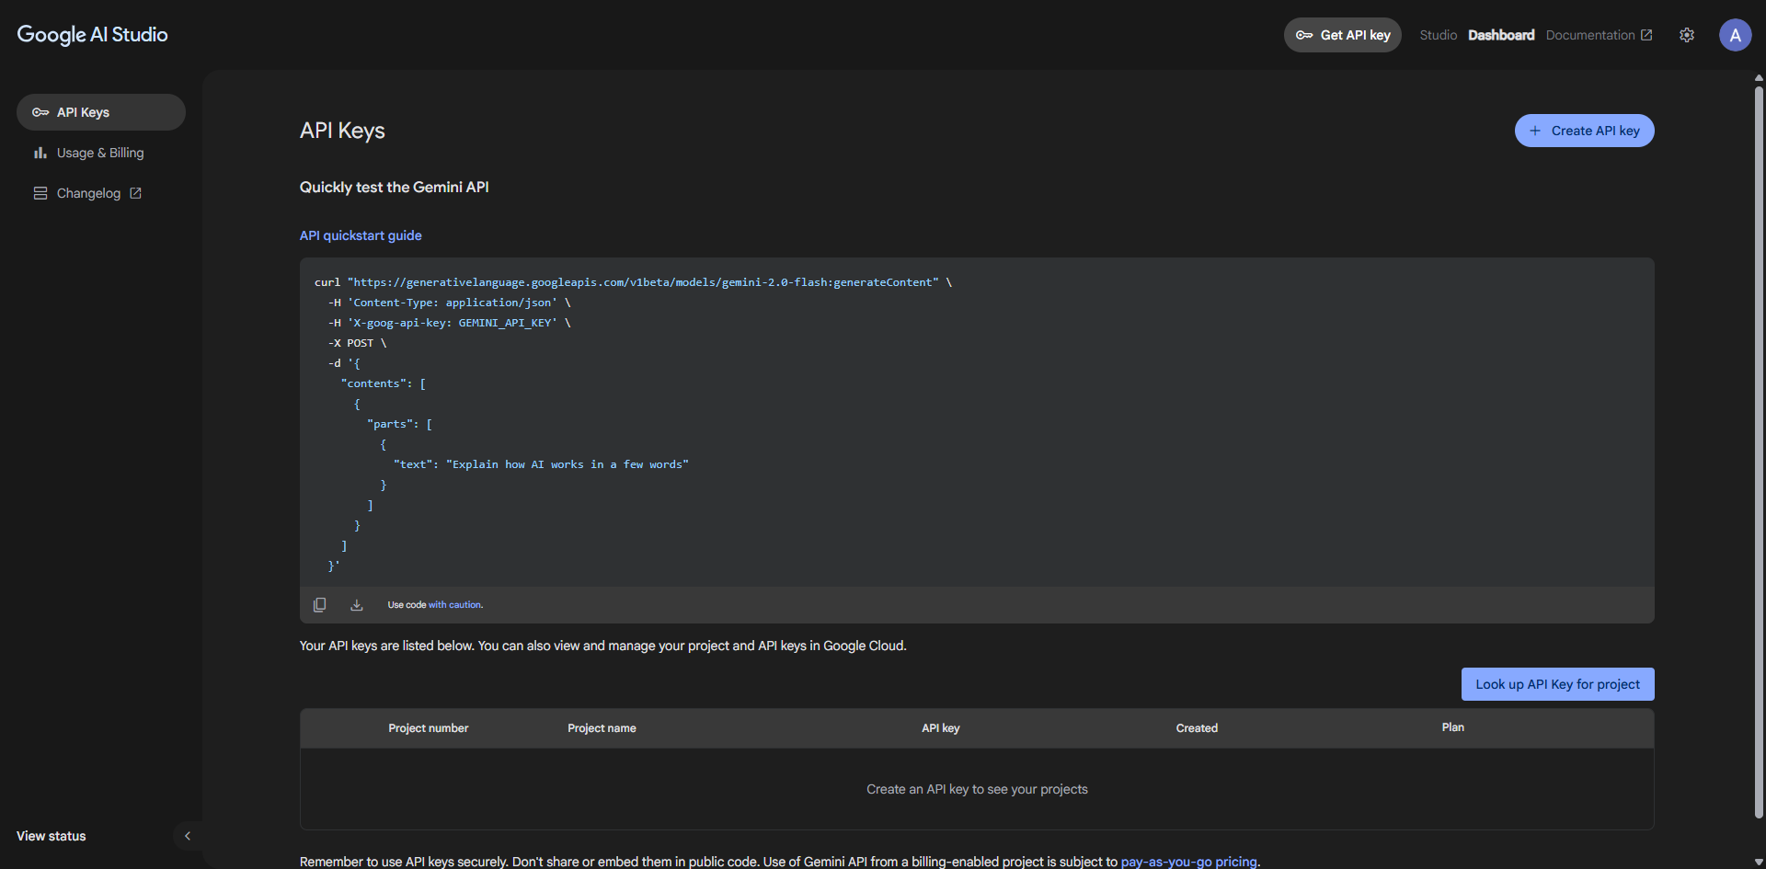Screen dimensions: 1766x869
Task: Click the 'Explain how AI works' code line
Action: coord(541,464)
